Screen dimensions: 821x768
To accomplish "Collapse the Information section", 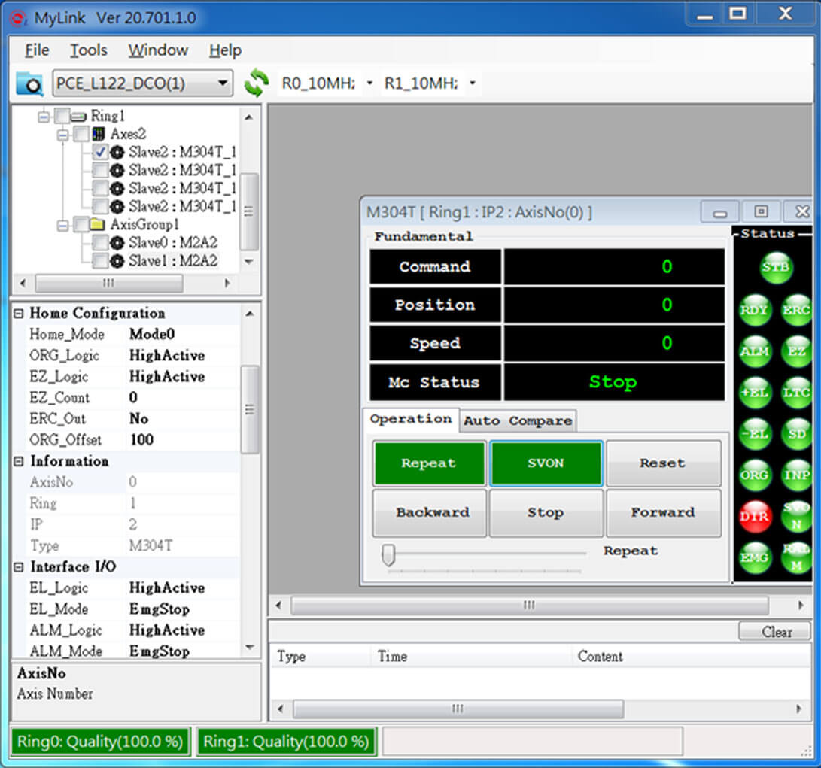I will point(19,461).
